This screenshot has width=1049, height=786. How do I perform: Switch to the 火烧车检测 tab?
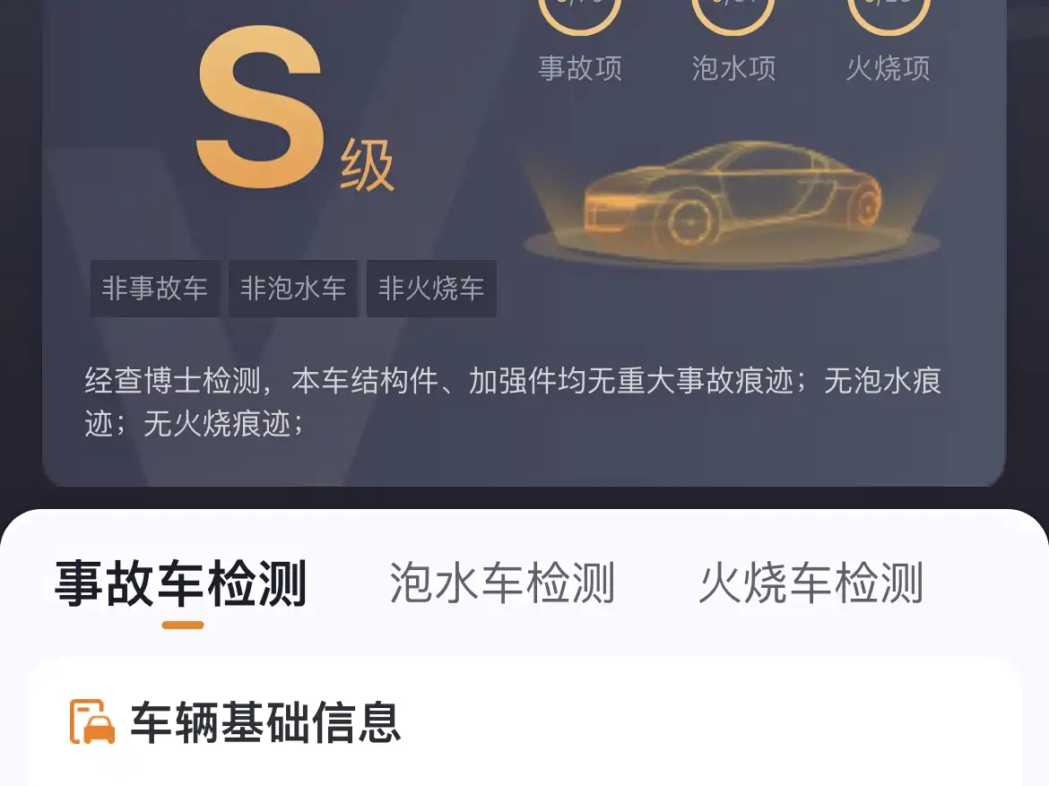coord(811,583)
